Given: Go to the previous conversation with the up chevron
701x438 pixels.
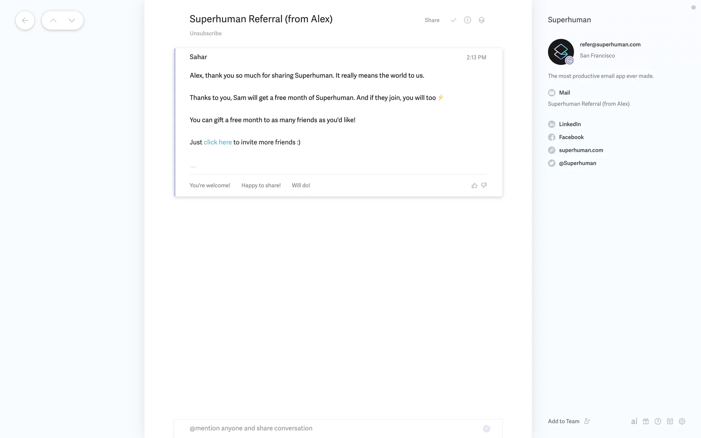Looking at the screenshot, I should tap(53, 20).
